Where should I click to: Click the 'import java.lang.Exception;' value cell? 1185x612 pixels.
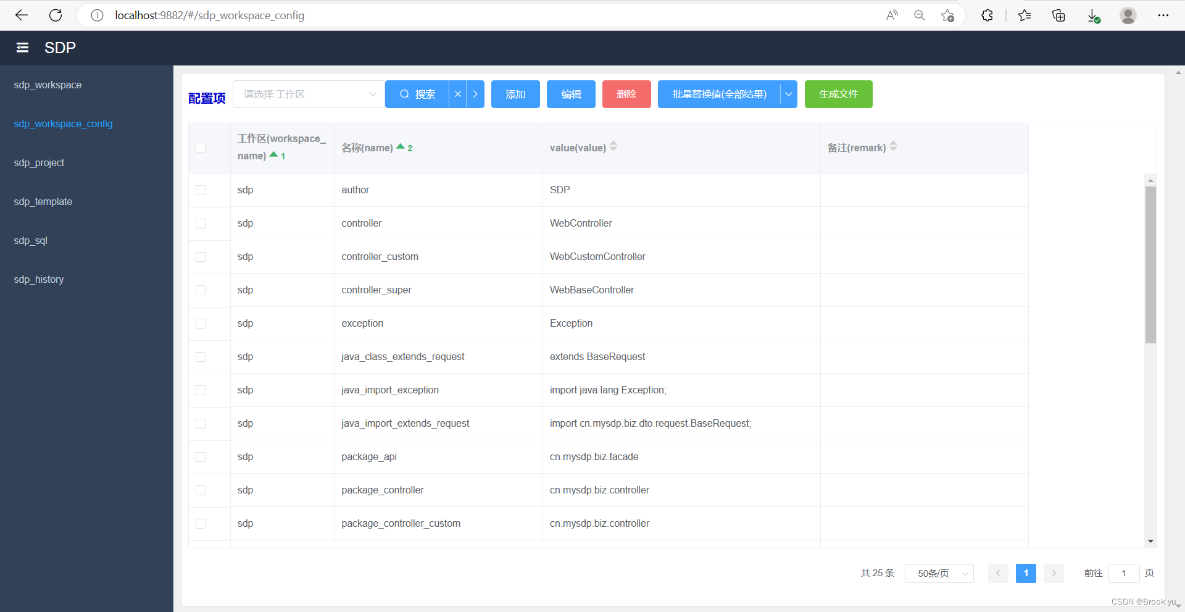point(681,390)
